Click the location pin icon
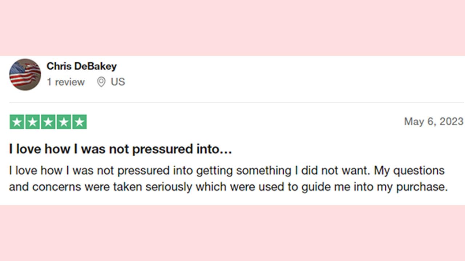 pos(101,82)
